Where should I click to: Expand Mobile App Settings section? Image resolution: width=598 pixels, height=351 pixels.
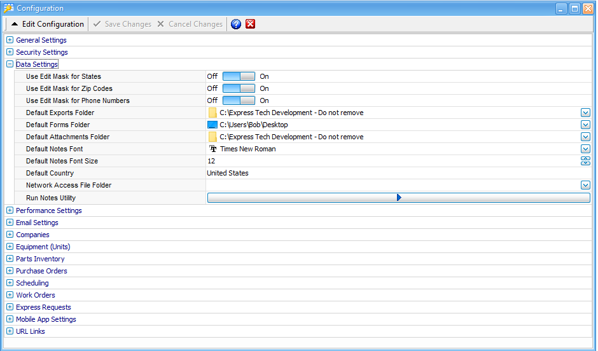[x=10, y=319]
